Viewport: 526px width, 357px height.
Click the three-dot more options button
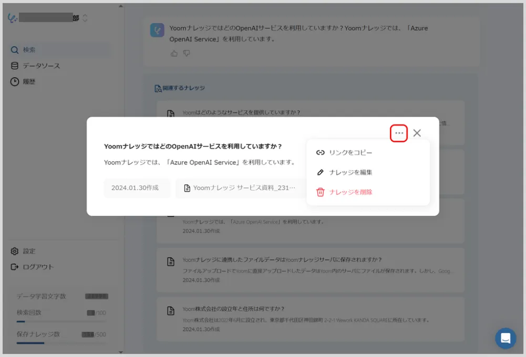click(399, 133)
